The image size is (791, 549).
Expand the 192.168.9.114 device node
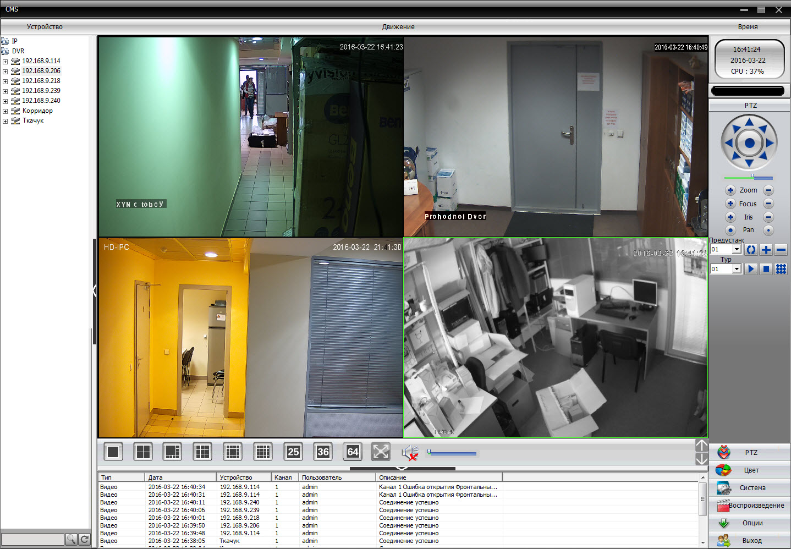coord(5,62)
